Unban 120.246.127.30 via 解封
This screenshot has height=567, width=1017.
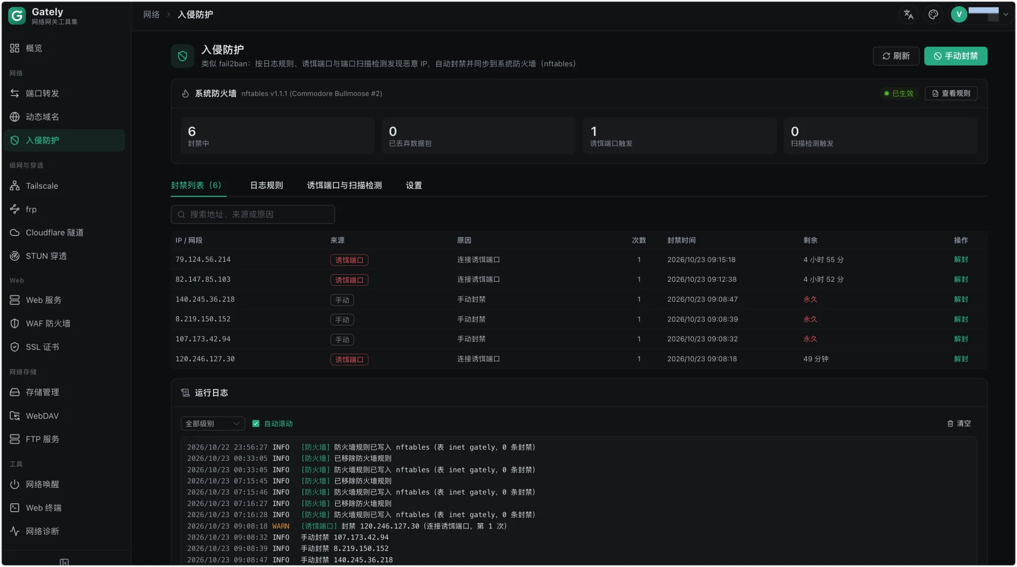pos(961,359)
